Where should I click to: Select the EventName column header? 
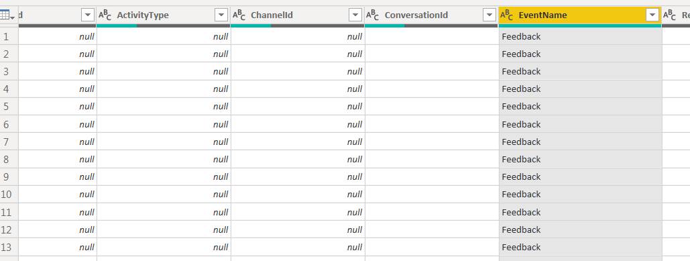pyautogui.click(x=580, y=15)
